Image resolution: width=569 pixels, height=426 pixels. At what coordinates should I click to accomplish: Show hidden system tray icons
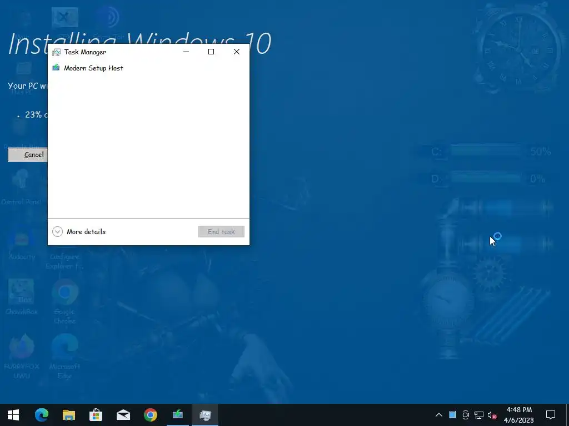tap(439, 415)
